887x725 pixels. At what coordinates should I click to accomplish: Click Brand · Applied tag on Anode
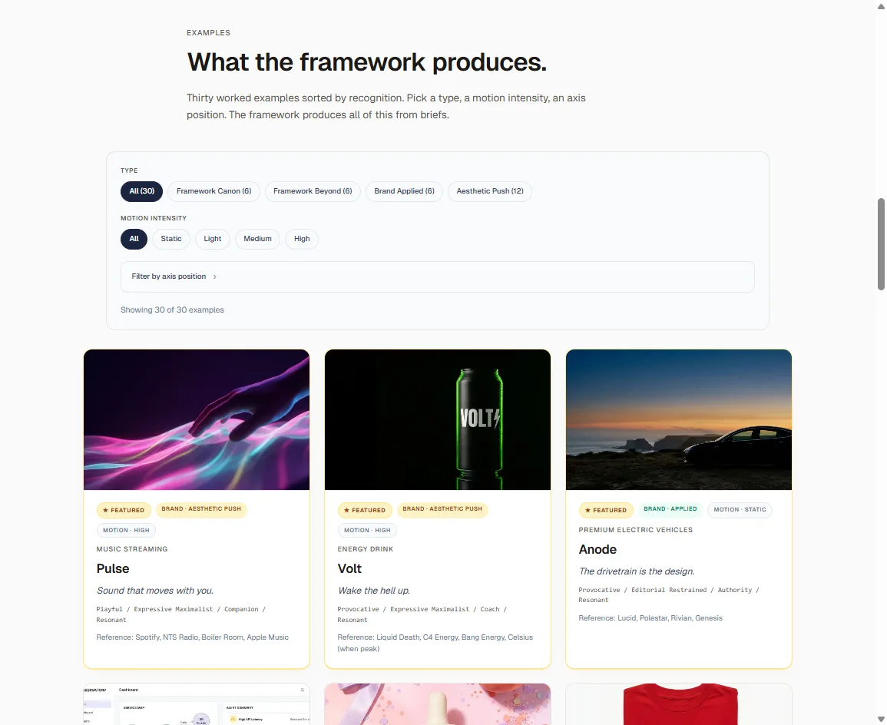click(x=670, y=509)
